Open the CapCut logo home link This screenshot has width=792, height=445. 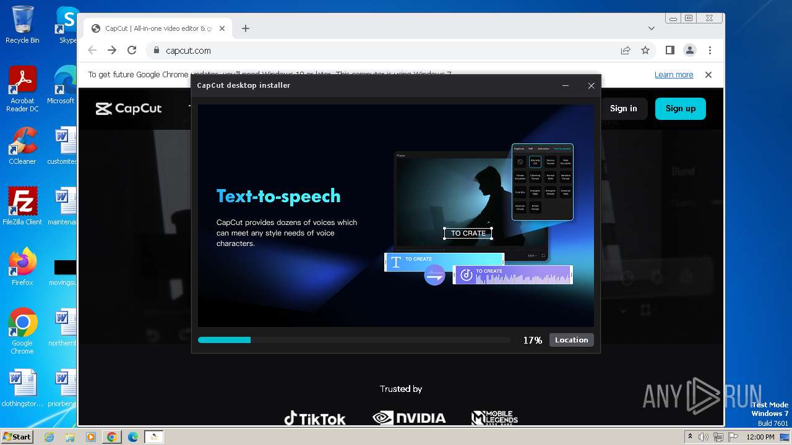click(x=129, y=109)
